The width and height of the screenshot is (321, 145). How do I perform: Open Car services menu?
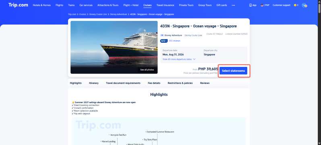point(86,5)
